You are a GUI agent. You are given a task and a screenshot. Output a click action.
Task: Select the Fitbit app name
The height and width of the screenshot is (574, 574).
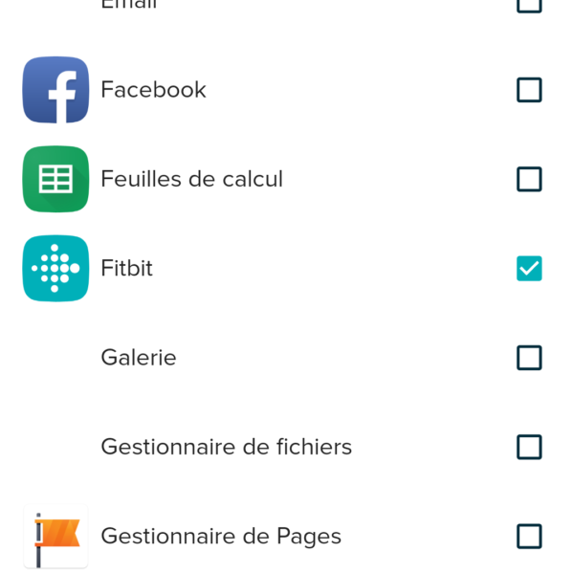[x=126, y=269]
